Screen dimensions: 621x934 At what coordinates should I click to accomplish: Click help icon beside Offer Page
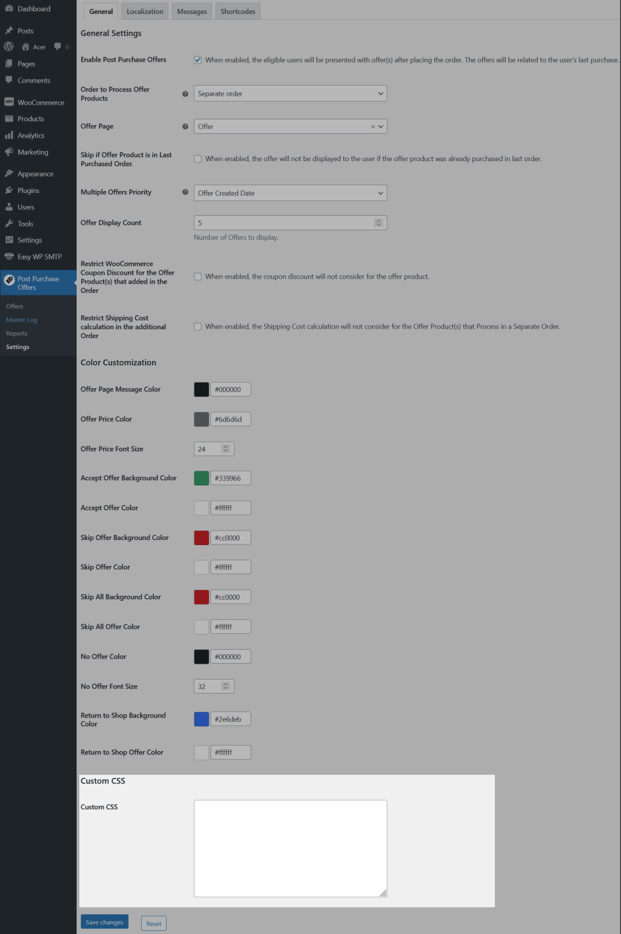point(185,126)
